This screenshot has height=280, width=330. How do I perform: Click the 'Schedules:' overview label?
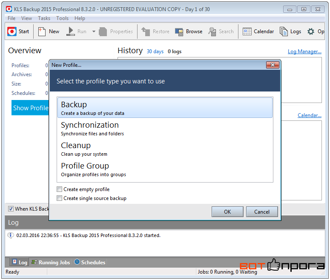23,93
